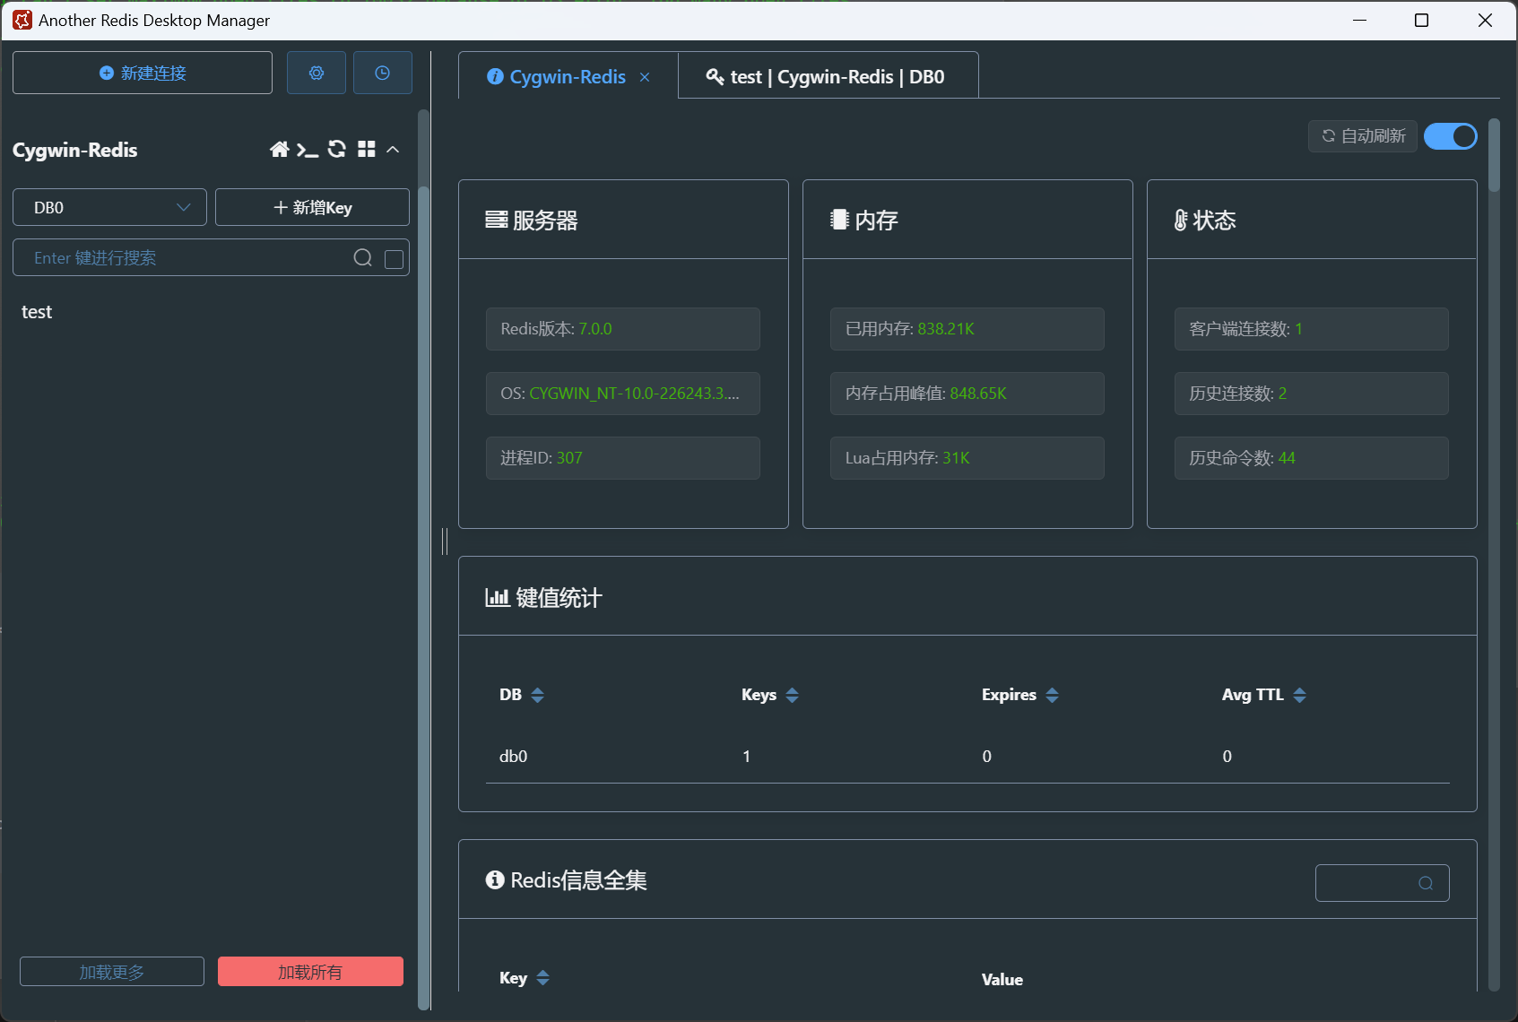The height and width of the screenshot is (1022, 1518).
Task: Click search icon in Redis信息全集 filter
Action: [x=1426, y=883]
